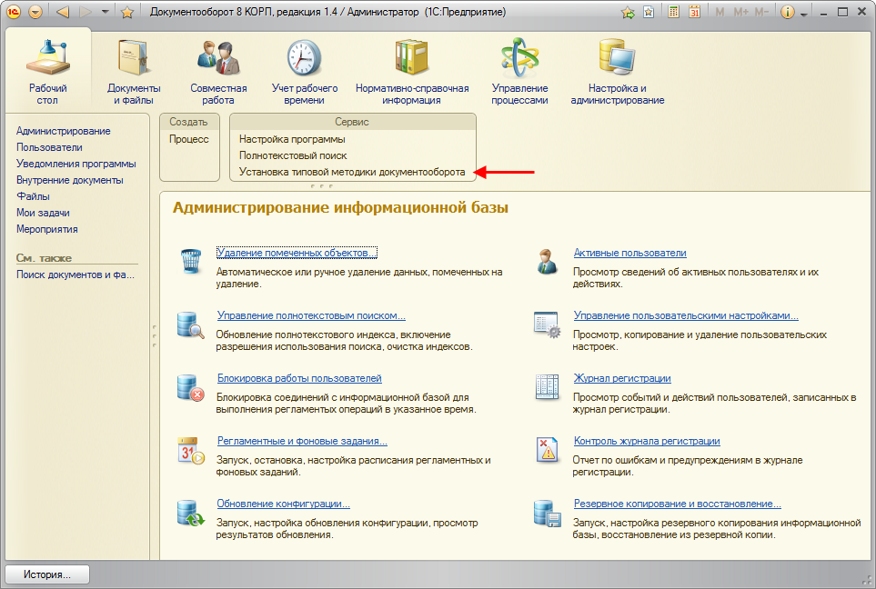Click the database with floppy disk icon
This screenshot has height=589, width=876.
[x=547, y=514]
